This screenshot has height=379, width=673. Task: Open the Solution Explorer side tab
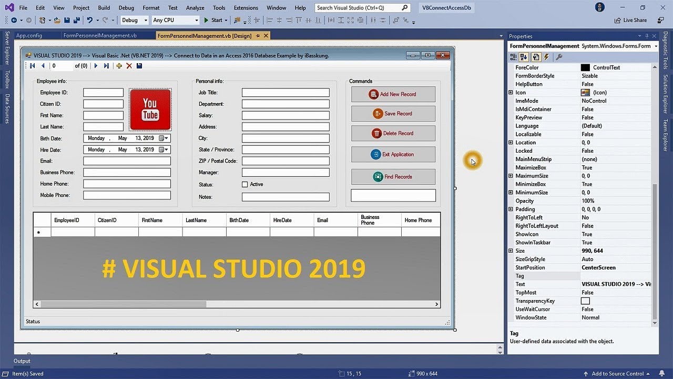click(x=665, y=93)
